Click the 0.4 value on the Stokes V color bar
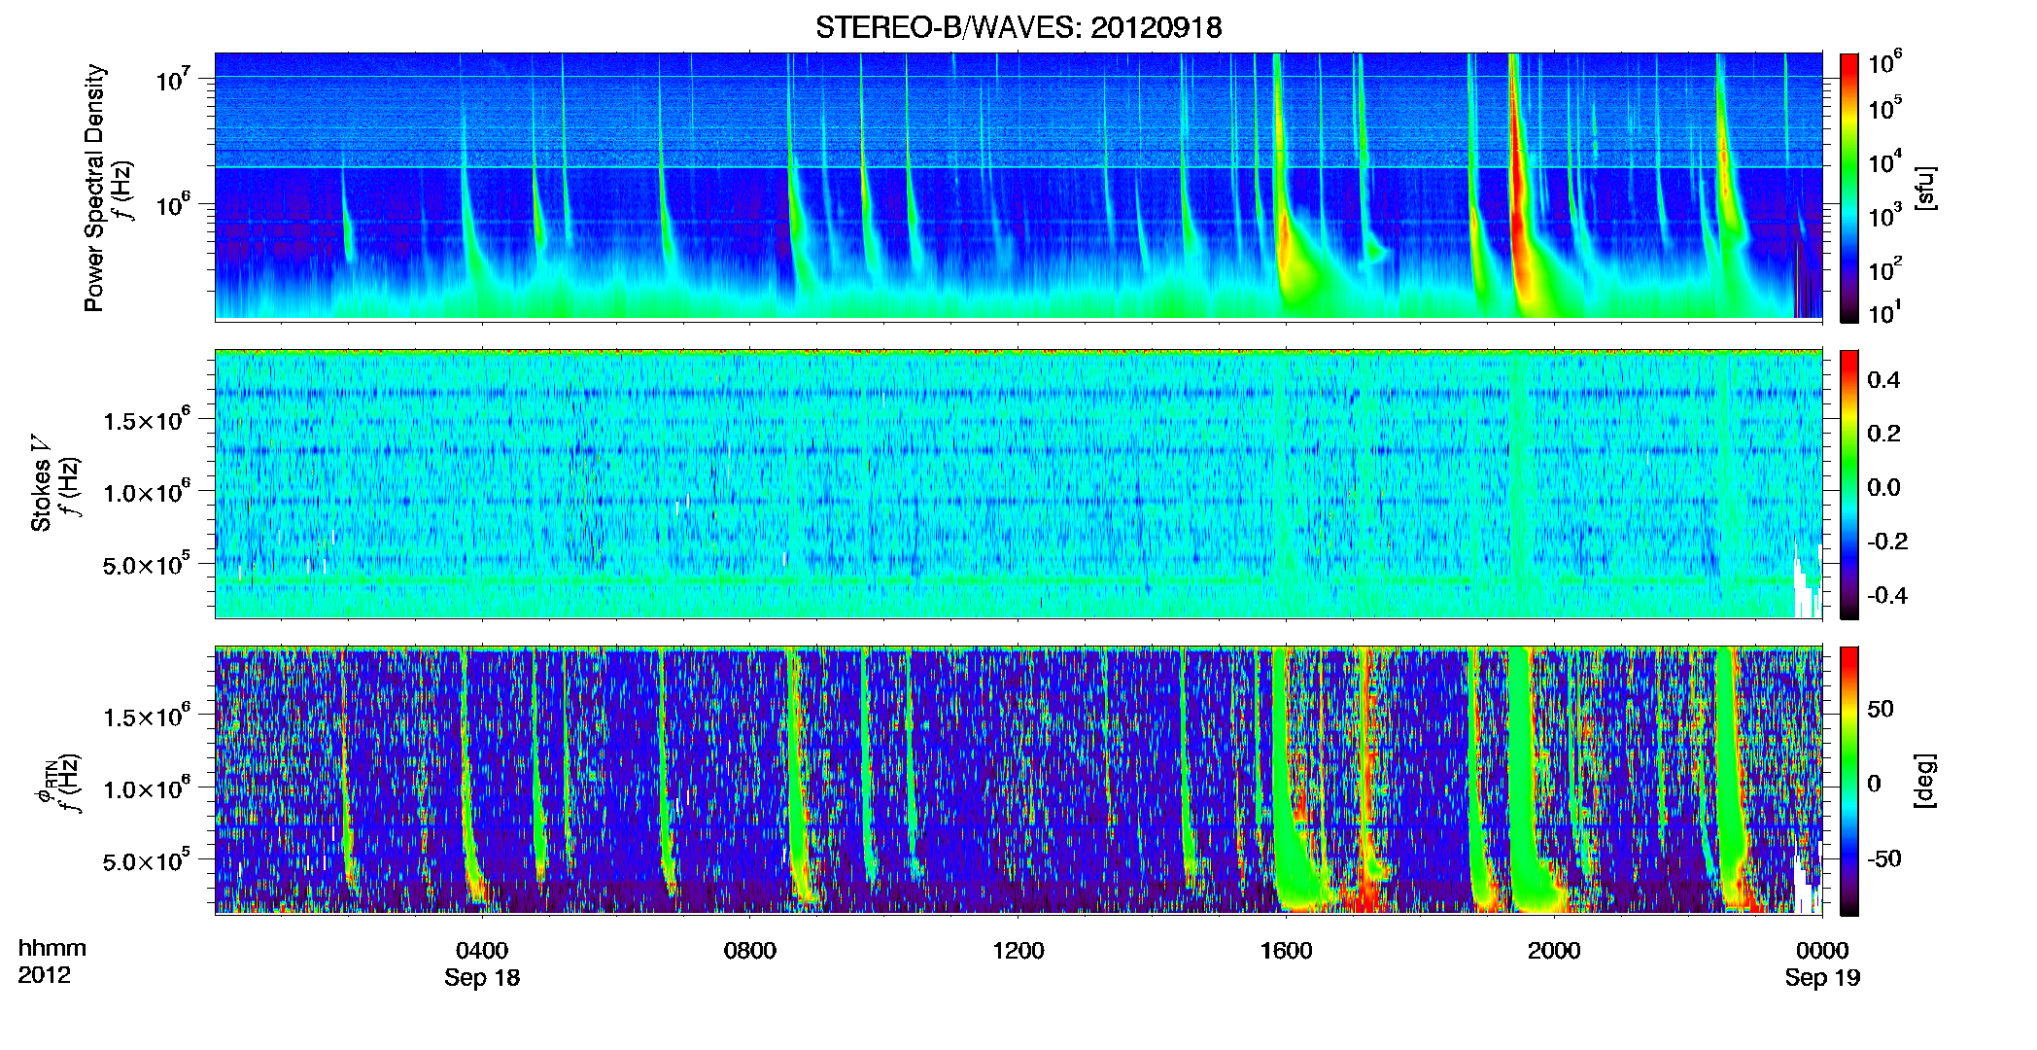 click(1883, 380)
